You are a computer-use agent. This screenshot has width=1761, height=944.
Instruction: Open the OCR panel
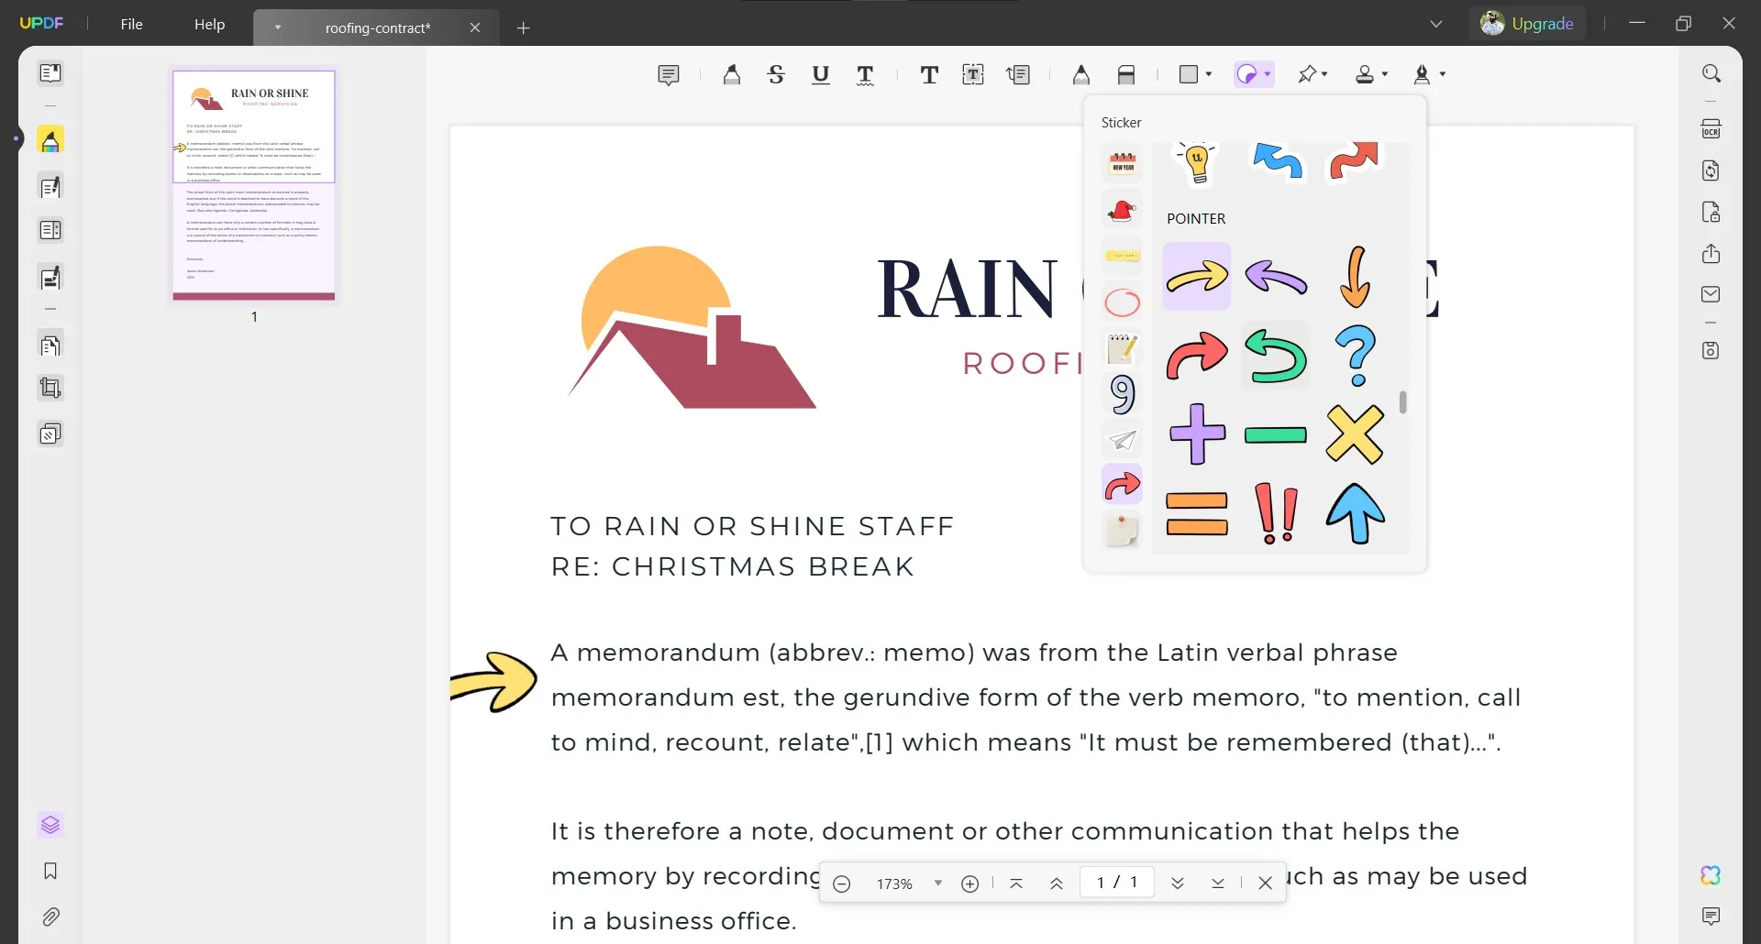(x=1711, y=128)
